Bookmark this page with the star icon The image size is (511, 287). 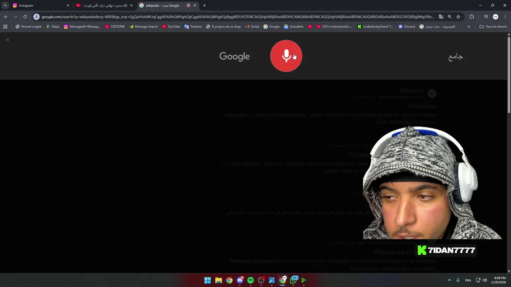458,17
